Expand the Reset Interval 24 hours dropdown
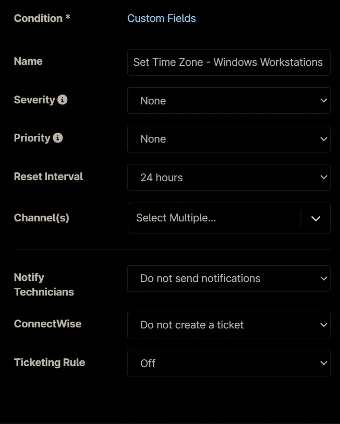 coord(229,178)
